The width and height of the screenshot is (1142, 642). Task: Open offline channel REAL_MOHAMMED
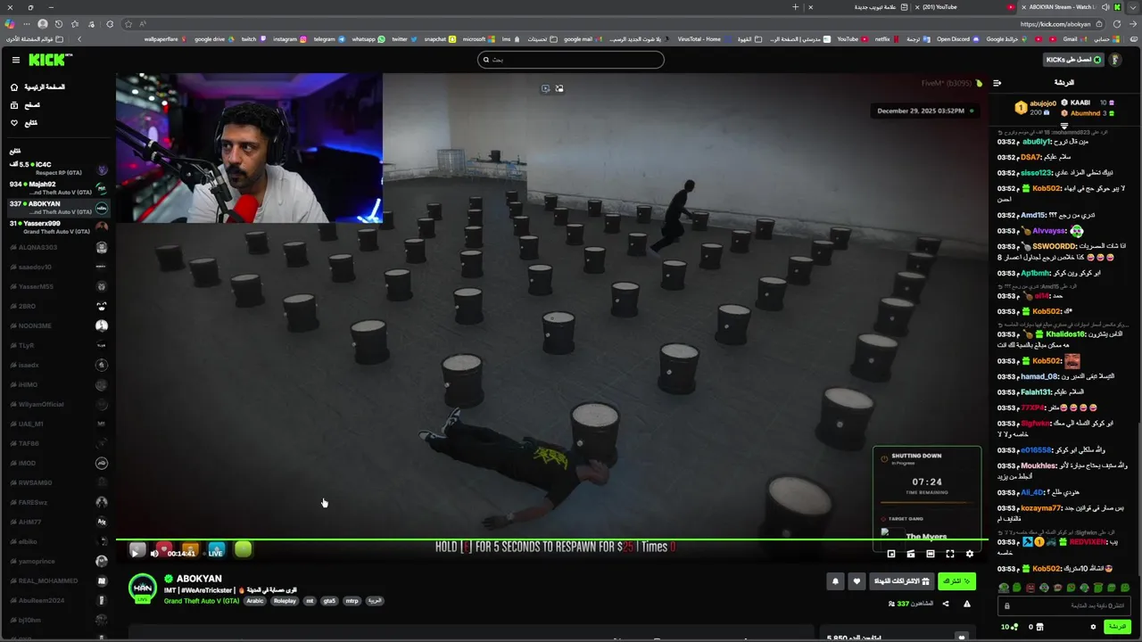[58, 580]
